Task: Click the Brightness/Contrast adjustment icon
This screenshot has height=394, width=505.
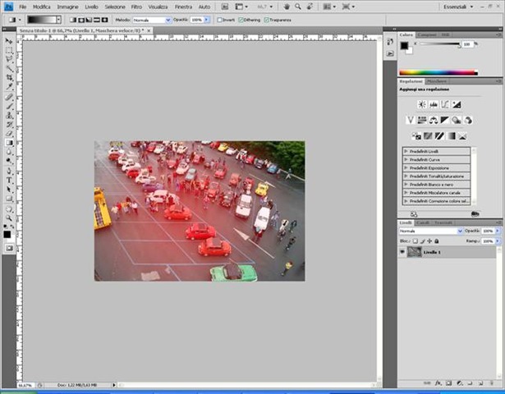Action: click(x=421, y=104)
